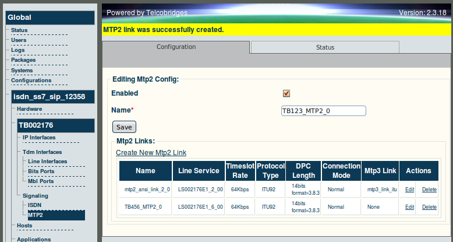Screen dimensions: 453x242
Task: Delete the mtp2_ansi_link_2_0 link
Action: click(x=429, y=190)
